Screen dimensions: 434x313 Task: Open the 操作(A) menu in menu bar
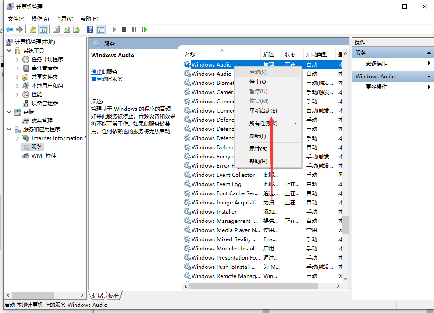pyautogui.click(x=40, y=18)
